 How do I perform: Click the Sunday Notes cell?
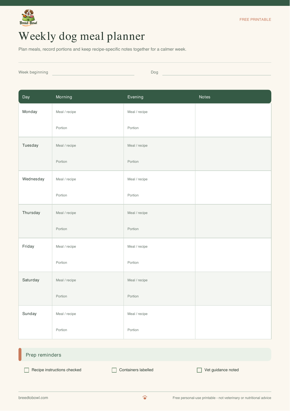[x=233, y=322]
